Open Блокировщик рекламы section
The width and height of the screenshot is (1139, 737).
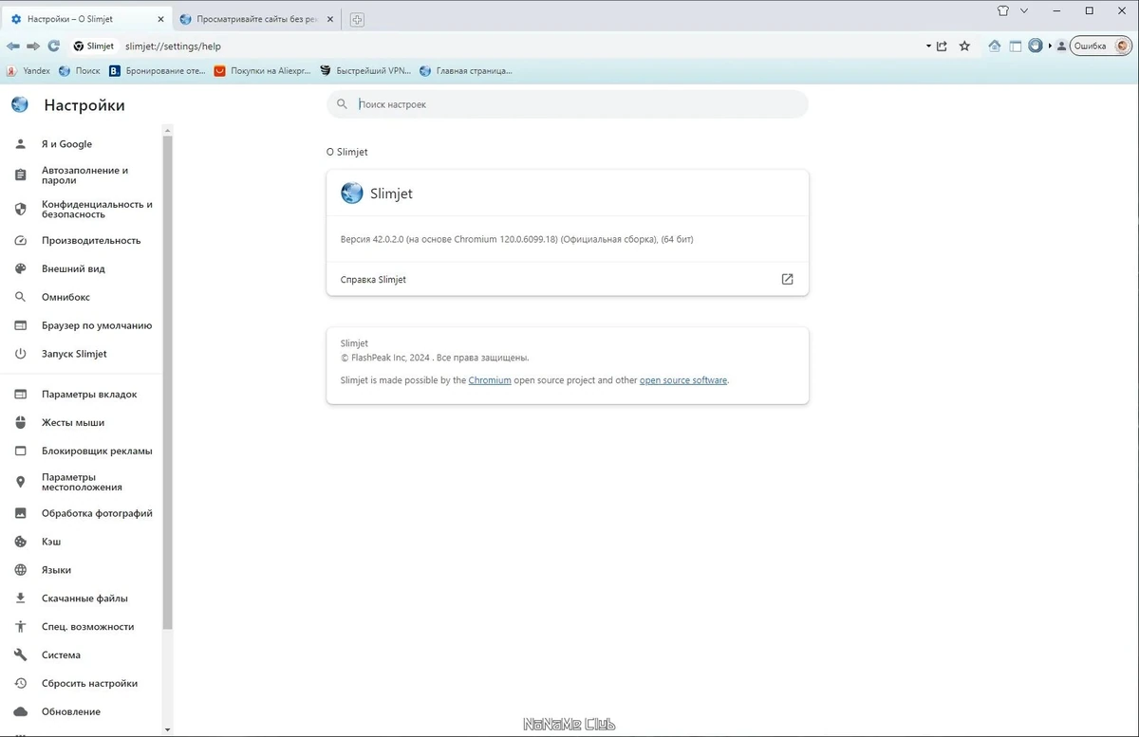coord(82,451)
